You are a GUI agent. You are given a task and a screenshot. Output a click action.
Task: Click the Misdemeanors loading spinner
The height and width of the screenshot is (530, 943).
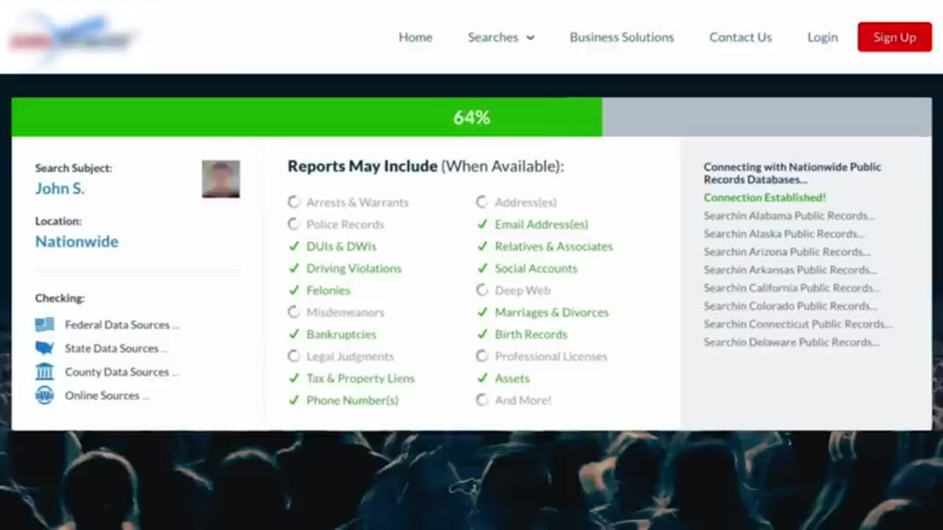pos(294,312)
